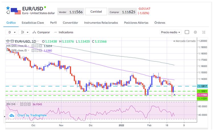Click the Comprar 1.11625 button

point(122,12)
